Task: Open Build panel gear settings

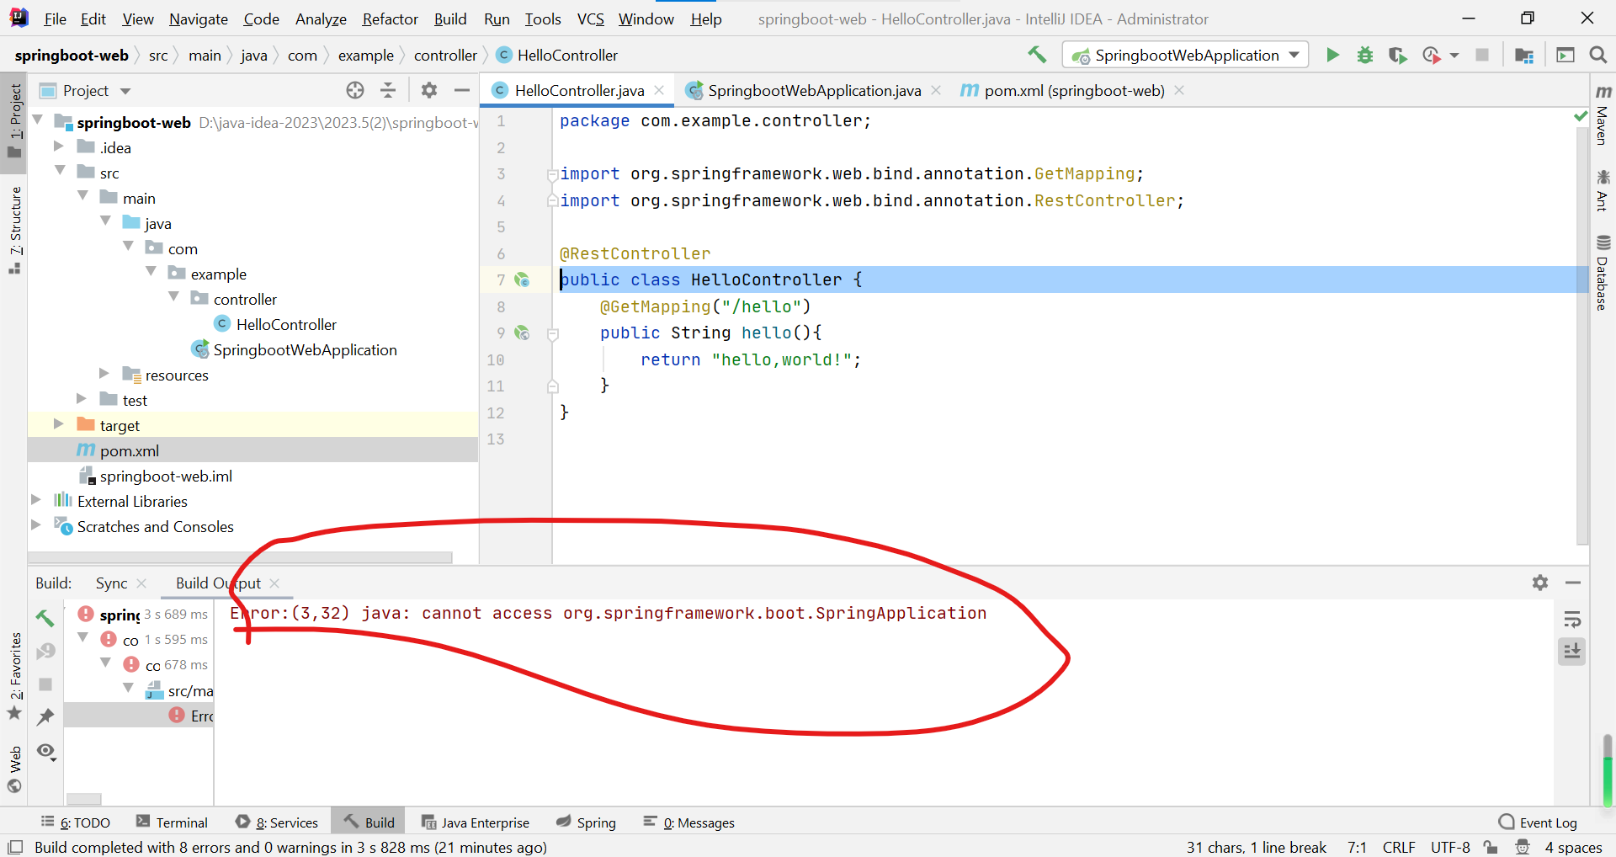Action: click(1540, 583)
